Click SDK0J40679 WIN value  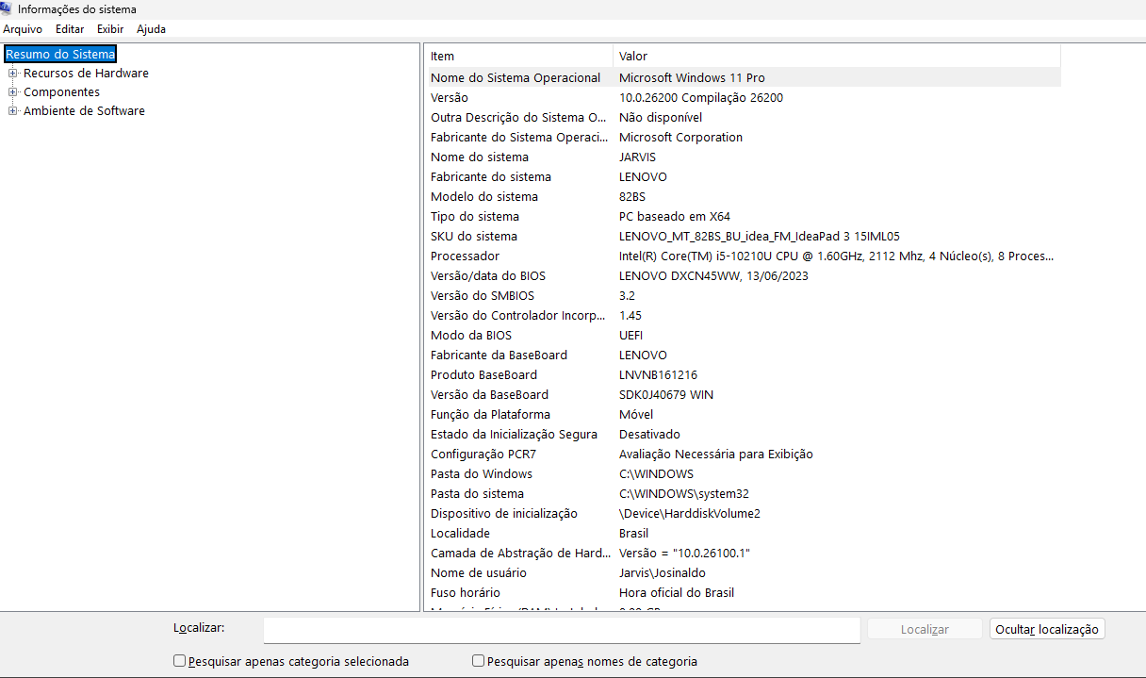pyautogui.click(x=666, y=395)
